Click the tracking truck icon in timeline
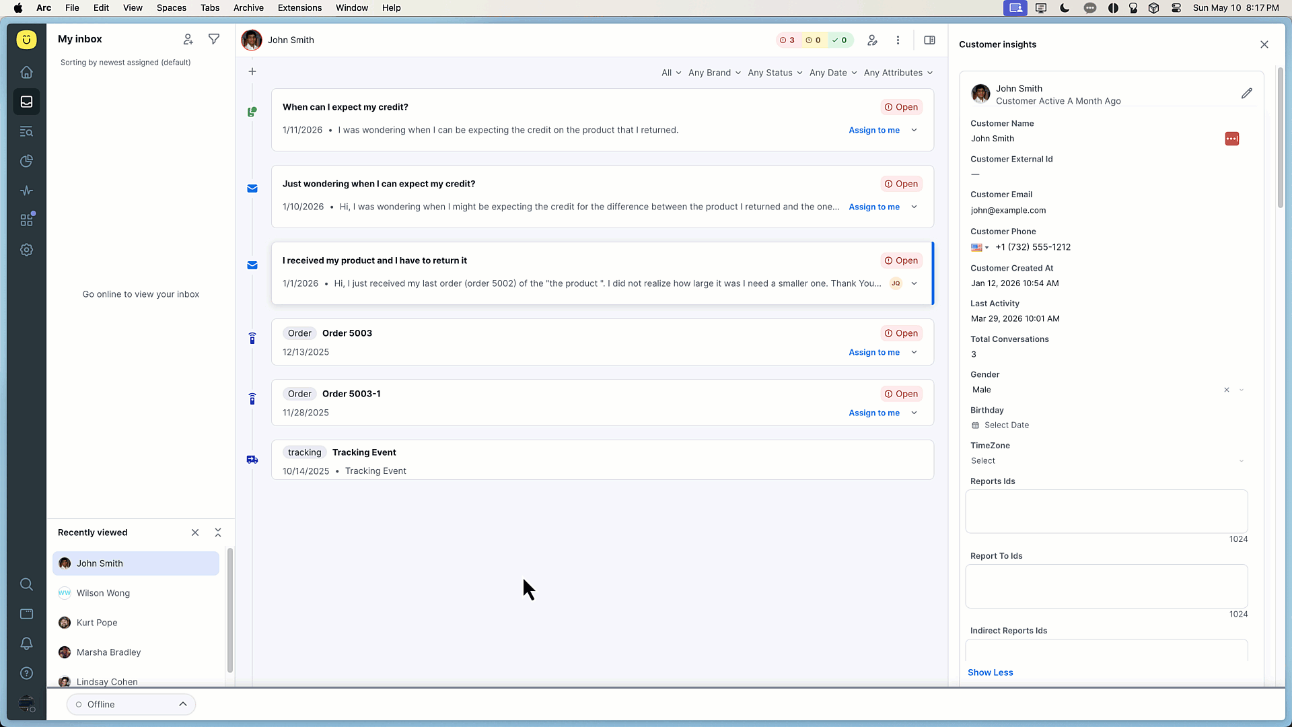Viewport: 1292px width, 727px height. click(x=252, y=460)
